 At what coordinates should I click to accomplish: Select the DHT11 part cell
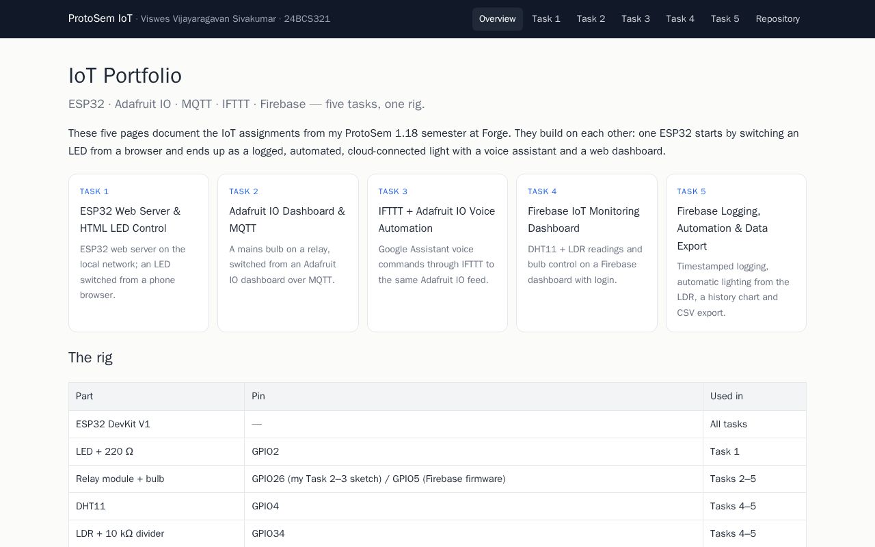point(157,506)
